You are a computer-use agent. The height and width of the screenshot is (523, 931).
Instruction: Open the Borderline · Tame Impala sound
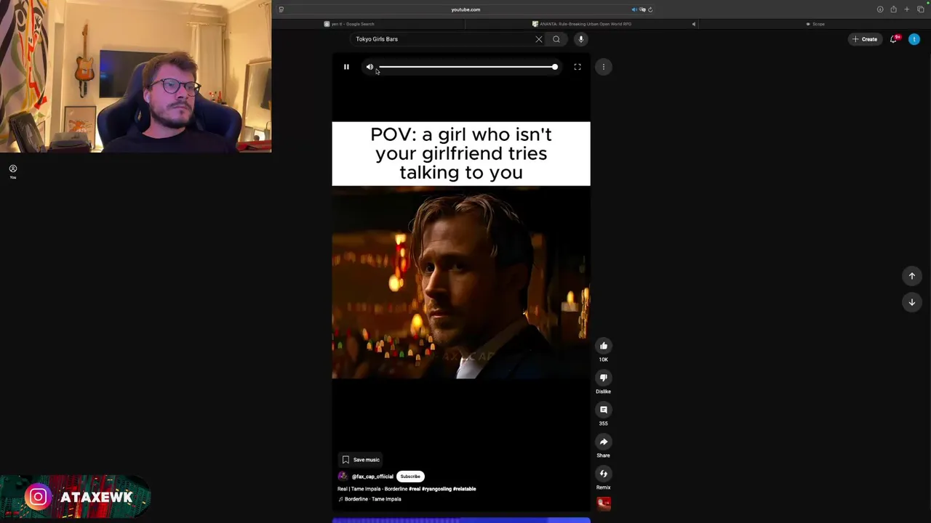pos(370,499)
